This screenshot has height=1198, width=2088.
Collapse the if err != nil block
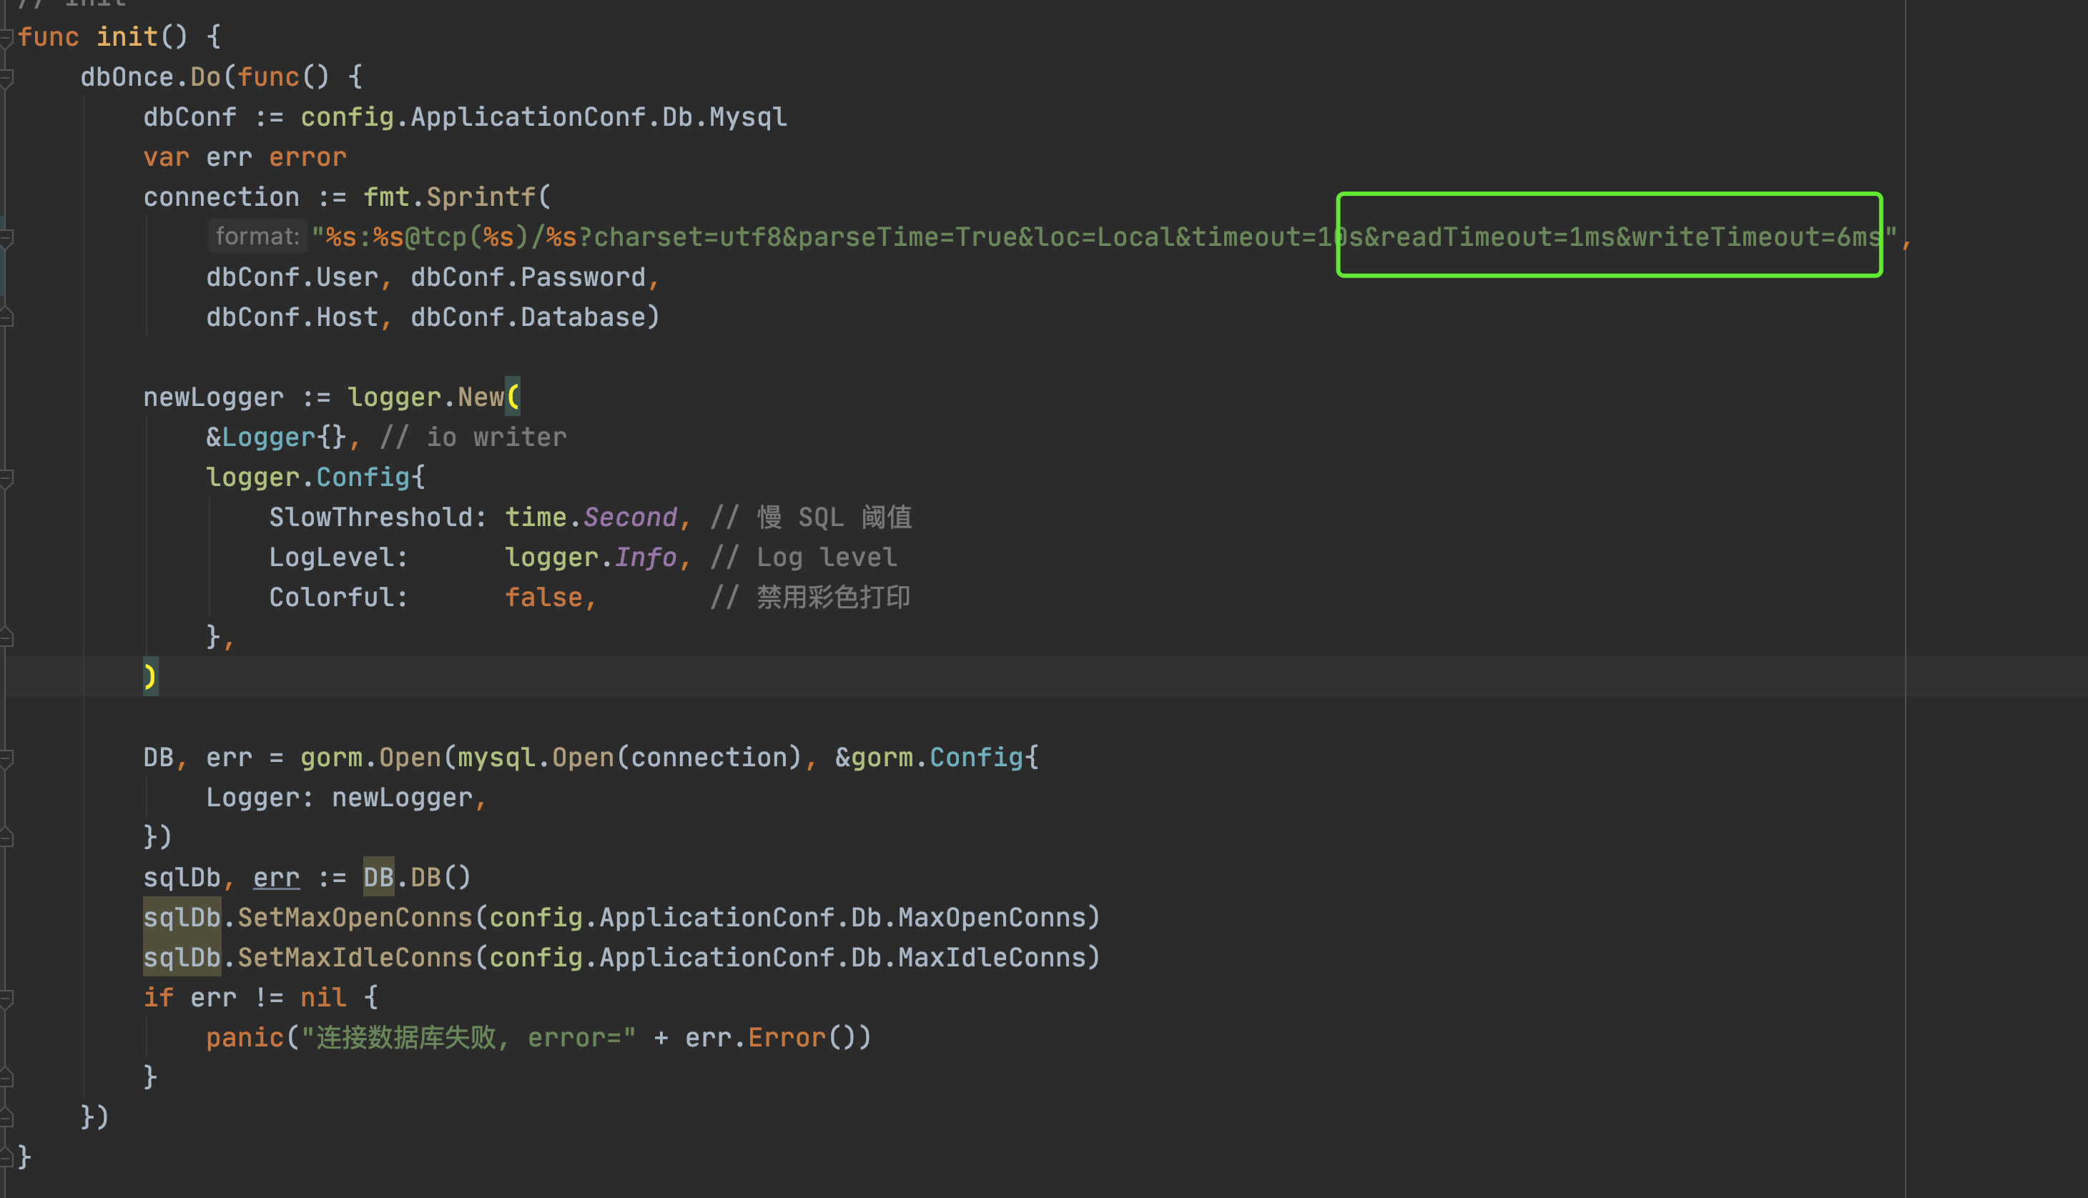click(x=6, y=998)
